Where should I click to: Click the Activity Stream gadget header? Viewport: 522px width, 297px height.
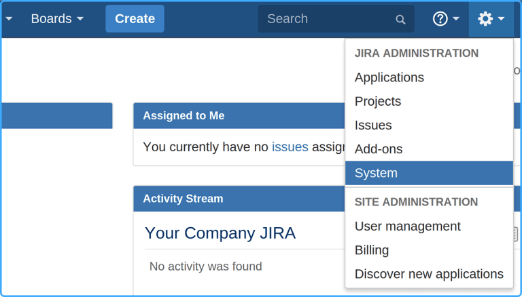183,199
